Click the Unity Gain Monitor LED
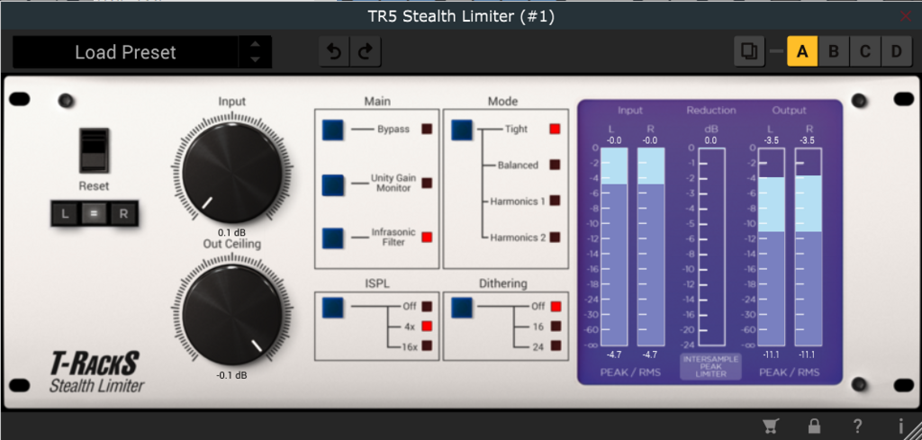Viewport: 922px width, 440px height. [x=427, y=184]
